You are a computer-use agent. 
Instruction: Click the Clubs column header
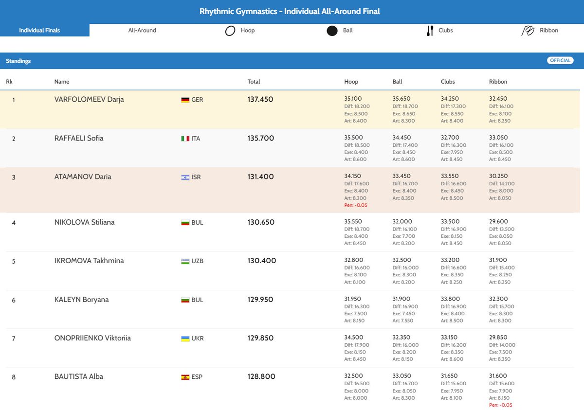click(x=448, y=82)
